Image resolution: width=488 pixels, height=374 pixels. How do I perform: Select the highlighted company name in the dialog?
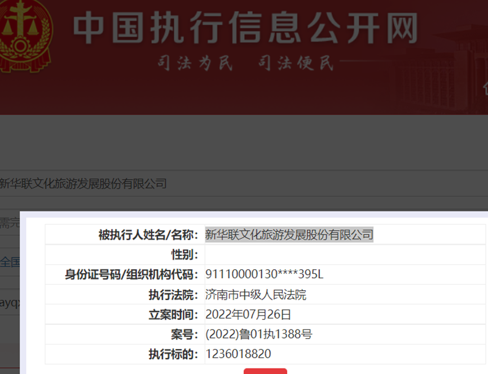tap(289, 235)
